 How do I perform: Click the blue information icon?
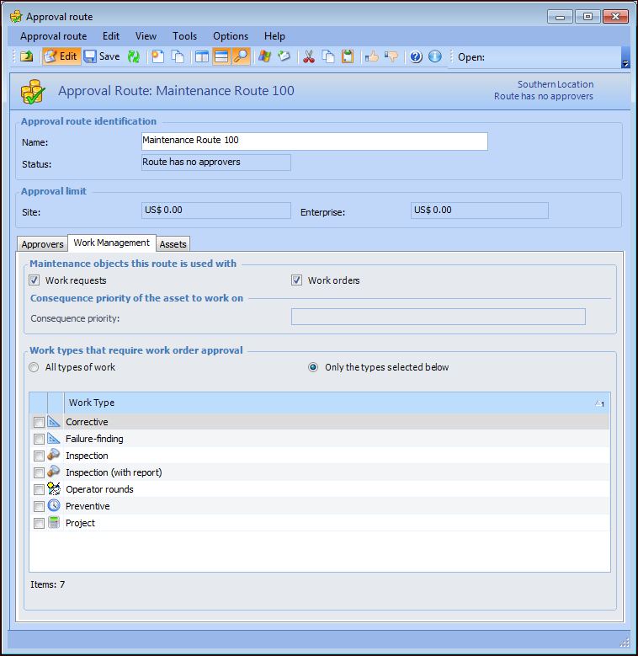pos(435,56)
